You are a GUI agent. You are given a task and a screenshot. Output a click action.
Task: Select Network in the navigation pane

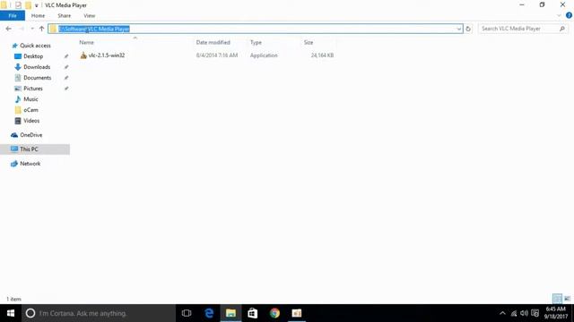pos(30,164)
